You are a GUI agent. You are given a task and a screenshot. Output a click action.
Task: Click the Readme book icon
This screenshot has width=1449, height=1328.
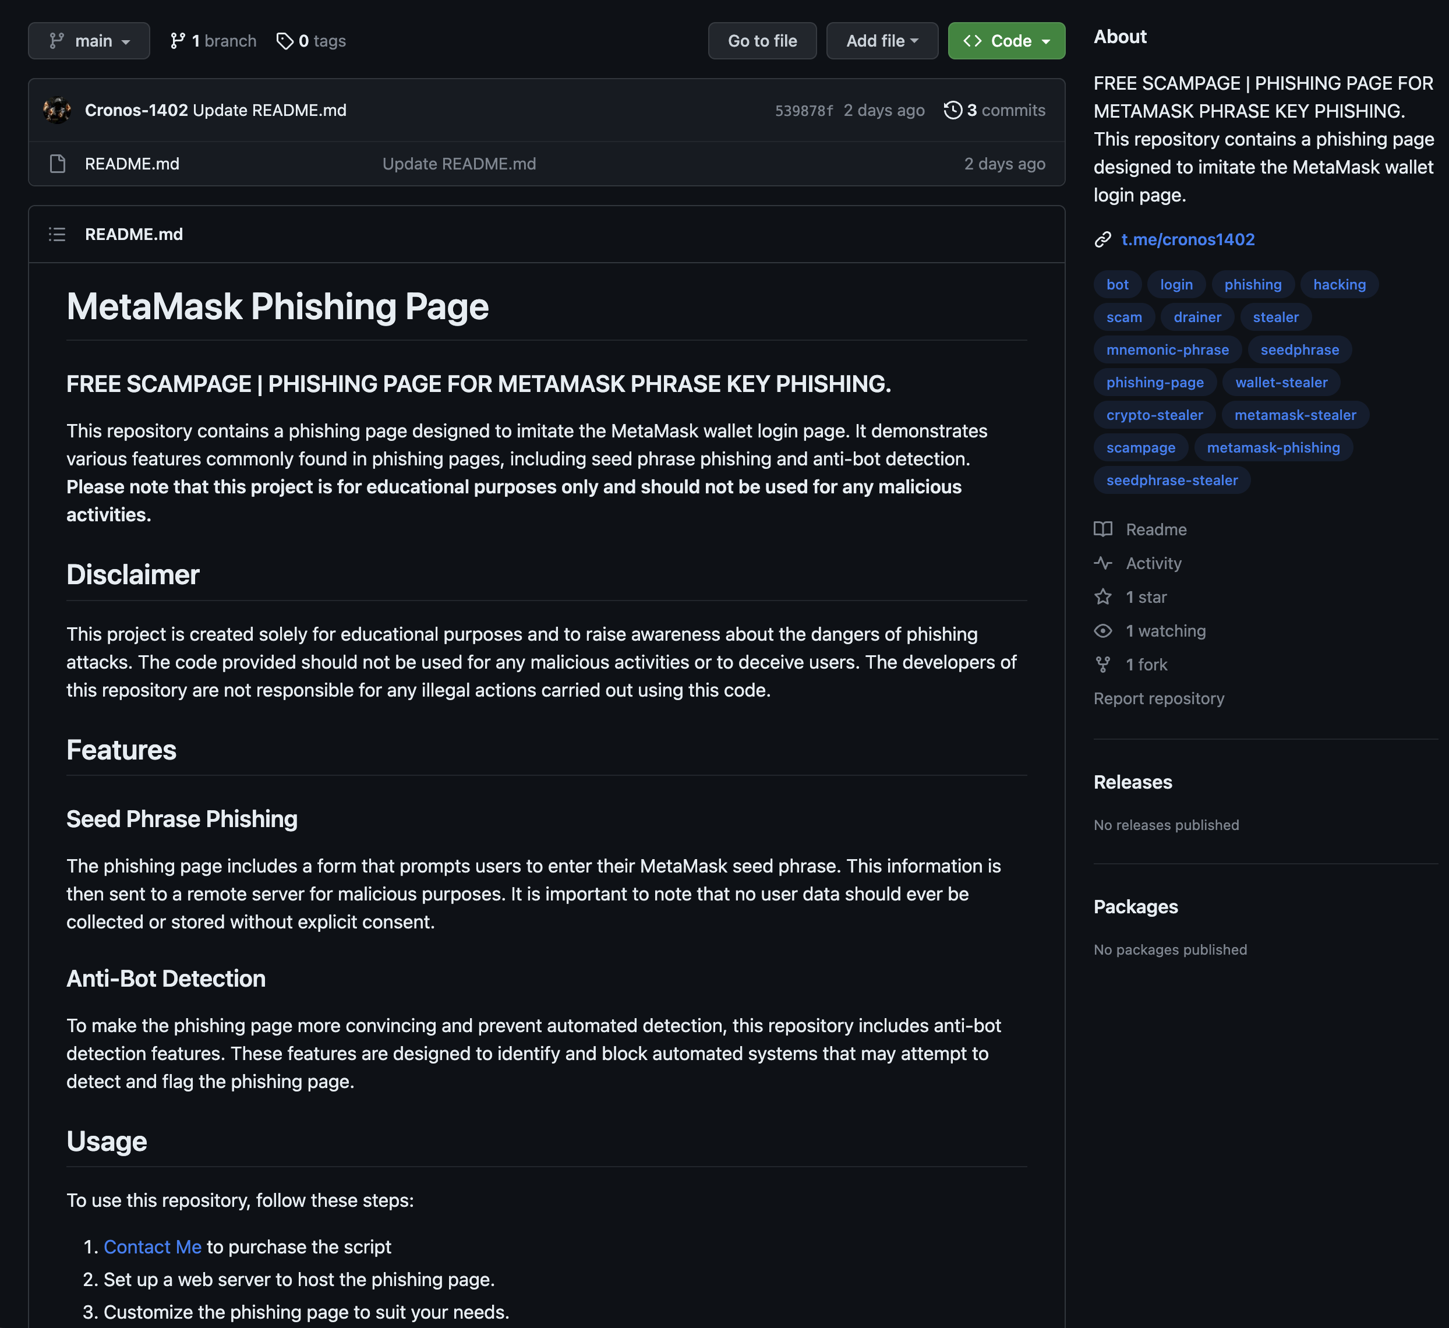(1102, 529)
